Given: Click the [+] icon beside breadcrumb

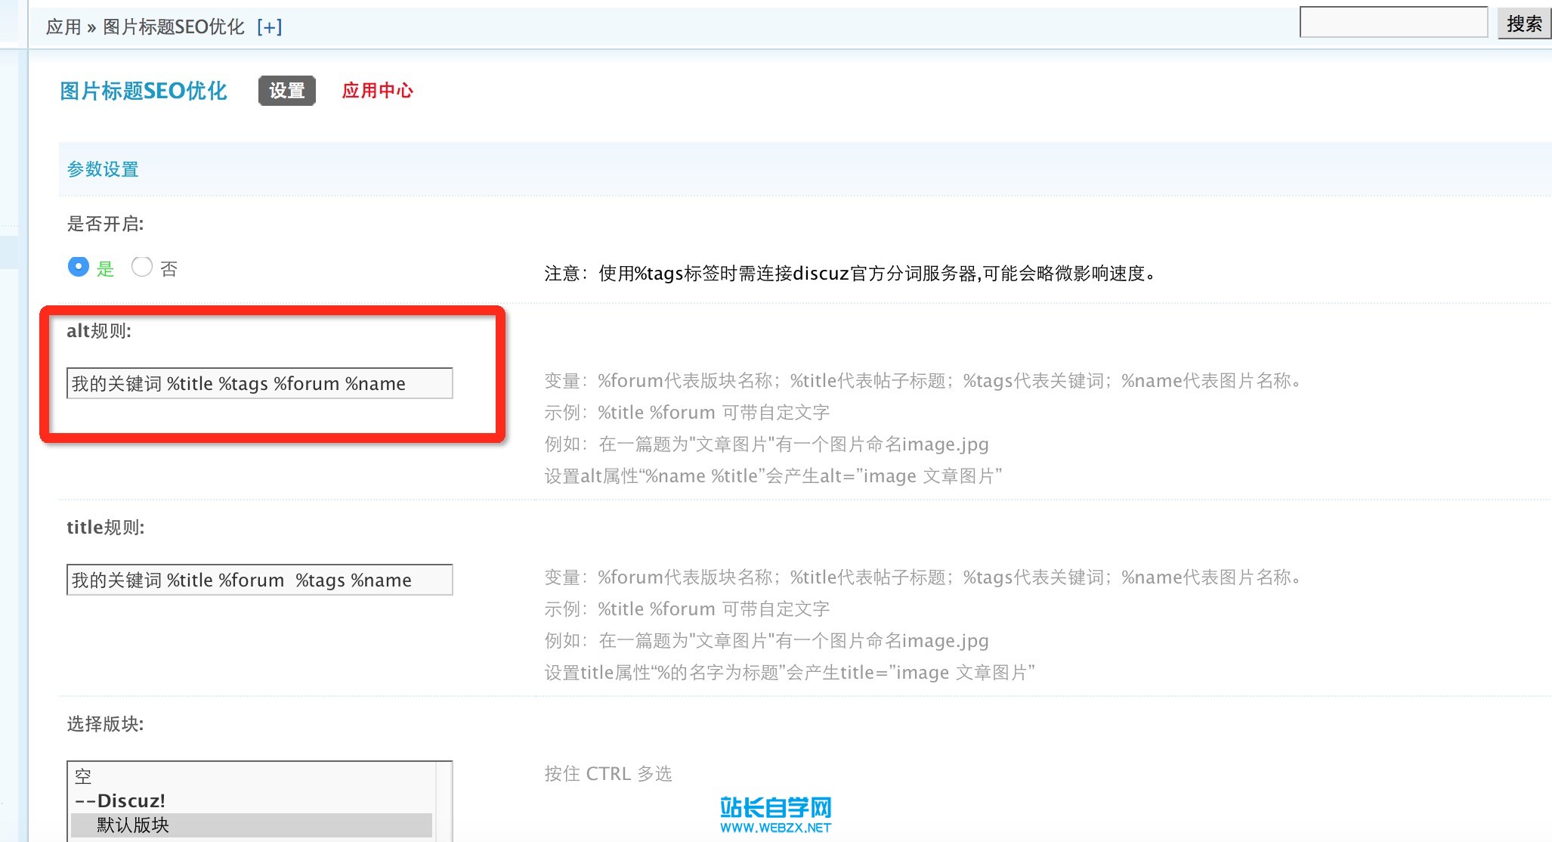Looking at the screenshot, I should point(269,27).
